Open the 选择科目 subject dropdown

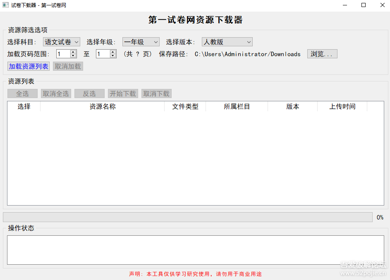tap(62, 42)
